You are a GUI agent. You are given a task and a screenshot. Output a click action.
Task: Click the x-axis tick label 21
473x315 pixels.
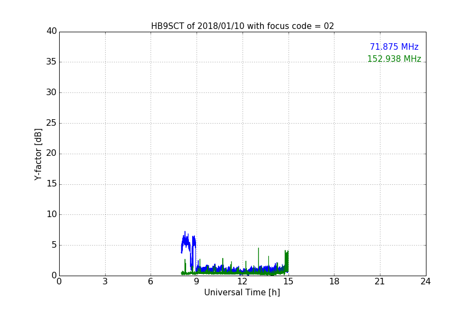click(380, 282)
